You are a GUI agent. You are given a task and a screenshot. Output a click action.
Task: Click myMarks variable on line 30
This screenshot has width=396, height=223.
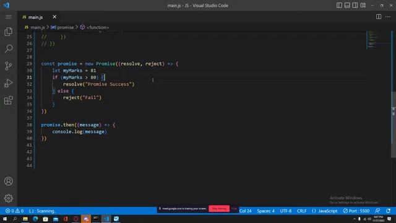pos(72,71)
